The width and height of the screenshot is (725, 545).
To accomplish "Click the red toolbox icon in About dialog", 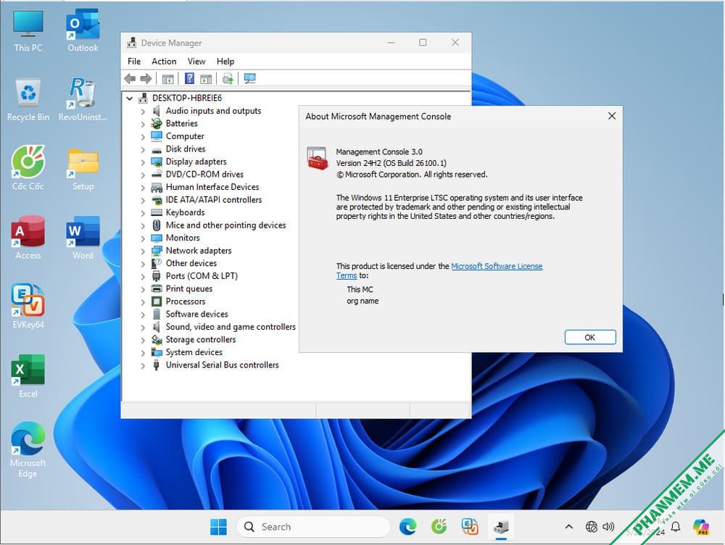I will pos(318,158).
